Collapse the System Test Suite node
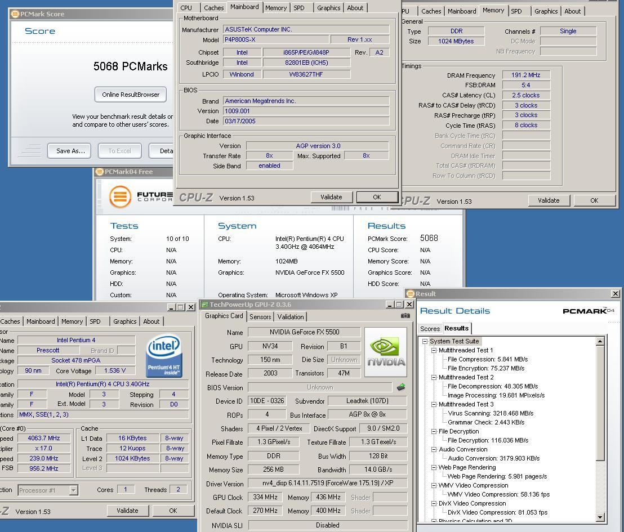Screen dimensions: 624x532 click(x=425, y=341)
